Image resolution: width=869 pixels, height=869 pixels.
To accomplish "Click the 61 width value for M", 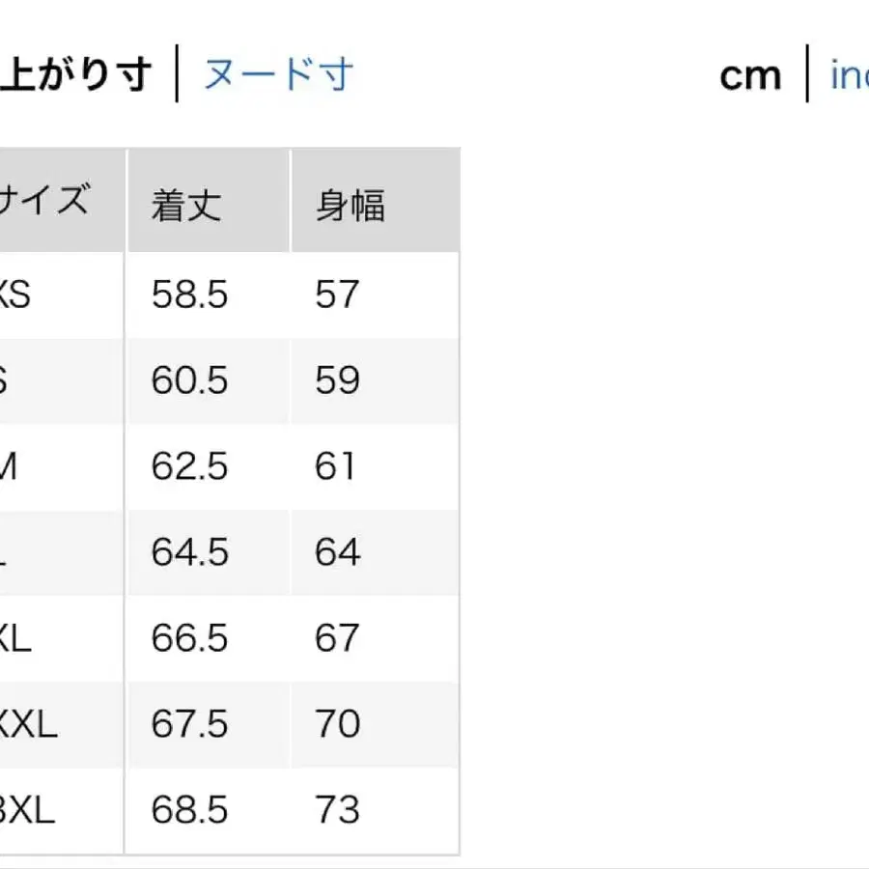I will tap(337, 466).
